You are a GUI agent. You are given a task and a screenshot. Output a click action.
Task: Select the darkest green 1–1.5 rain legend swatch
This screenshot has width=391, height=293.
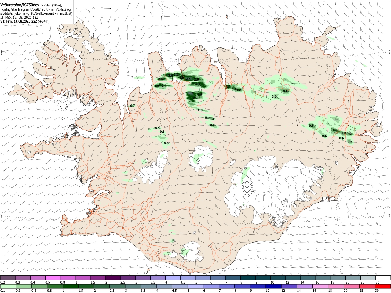click(70, 287)
